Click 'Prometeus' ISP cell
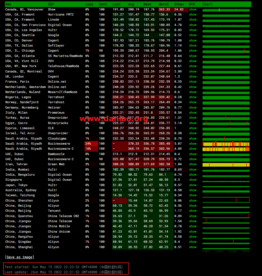The height and width of the screenshot is (276, 262). 56,113
